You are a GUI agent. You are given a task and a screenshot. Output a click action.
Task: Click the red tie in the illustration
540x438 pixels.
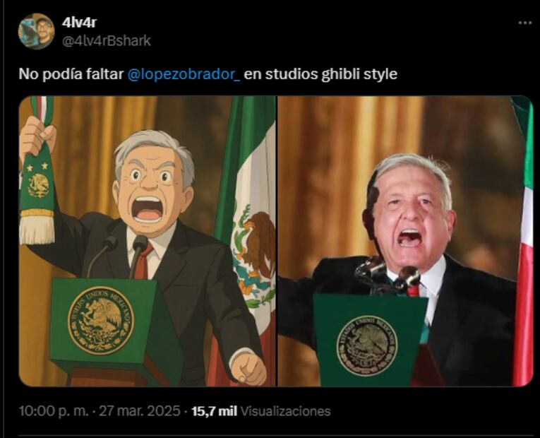[x=143, y=261]
